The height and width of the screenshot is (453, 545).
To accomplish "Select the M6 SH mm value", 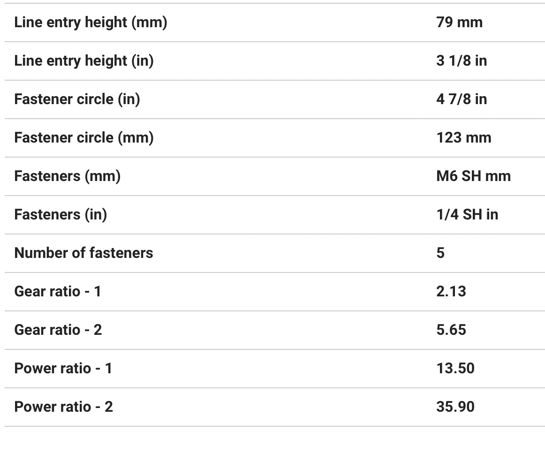I will pyautogui.click(x=473, y=176).
